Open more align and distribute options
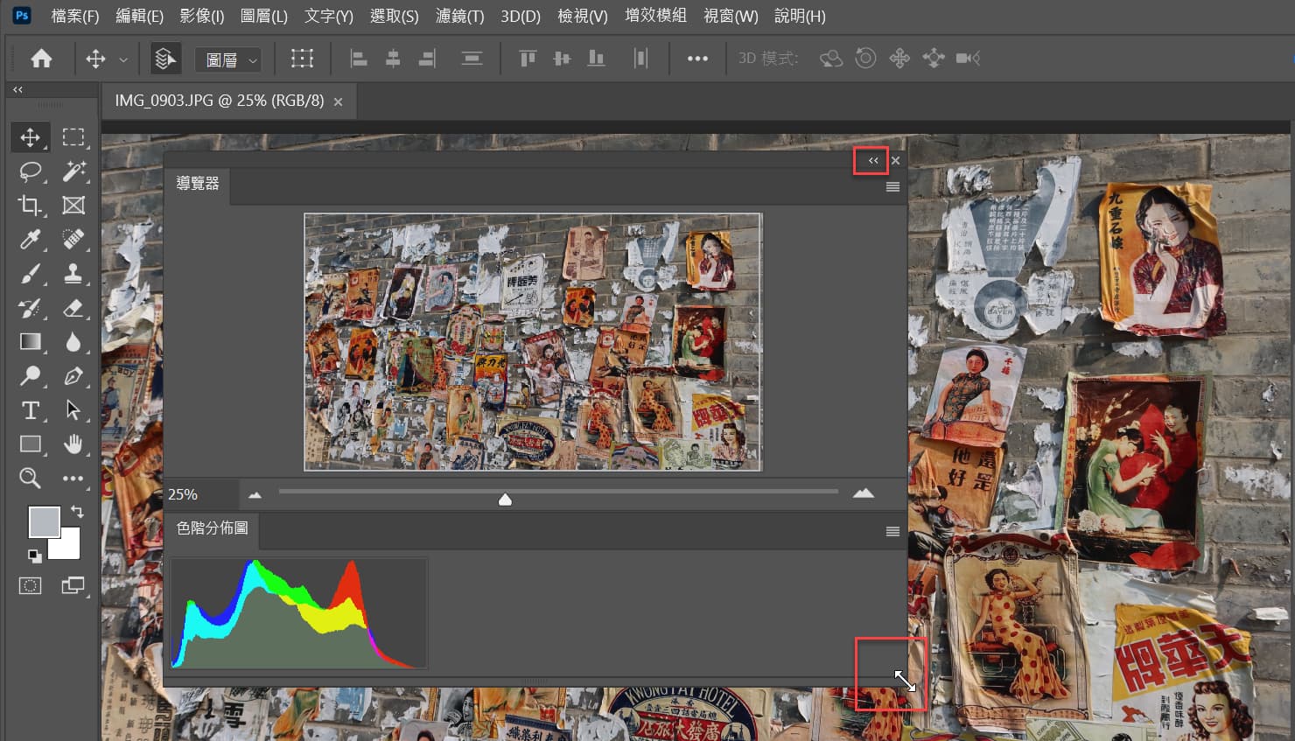This screenshot has height=741, width=1295. (697, 59)
